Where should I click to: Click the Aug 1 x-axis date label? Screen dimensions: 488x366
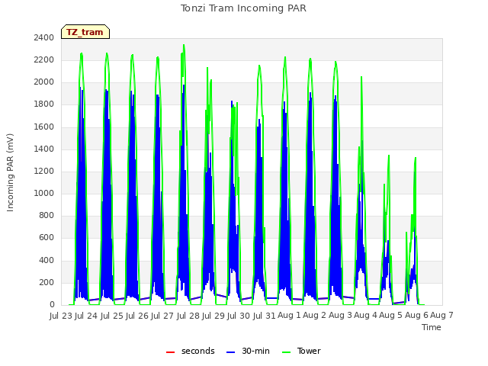click(x=289, y=316)
